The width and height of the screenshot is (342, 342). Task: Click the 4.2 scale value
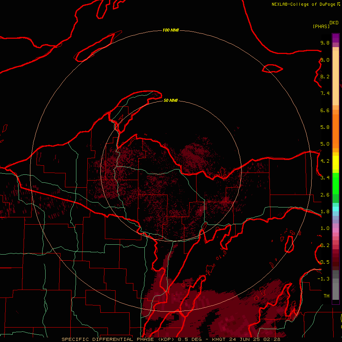click(x=325, y=161)
